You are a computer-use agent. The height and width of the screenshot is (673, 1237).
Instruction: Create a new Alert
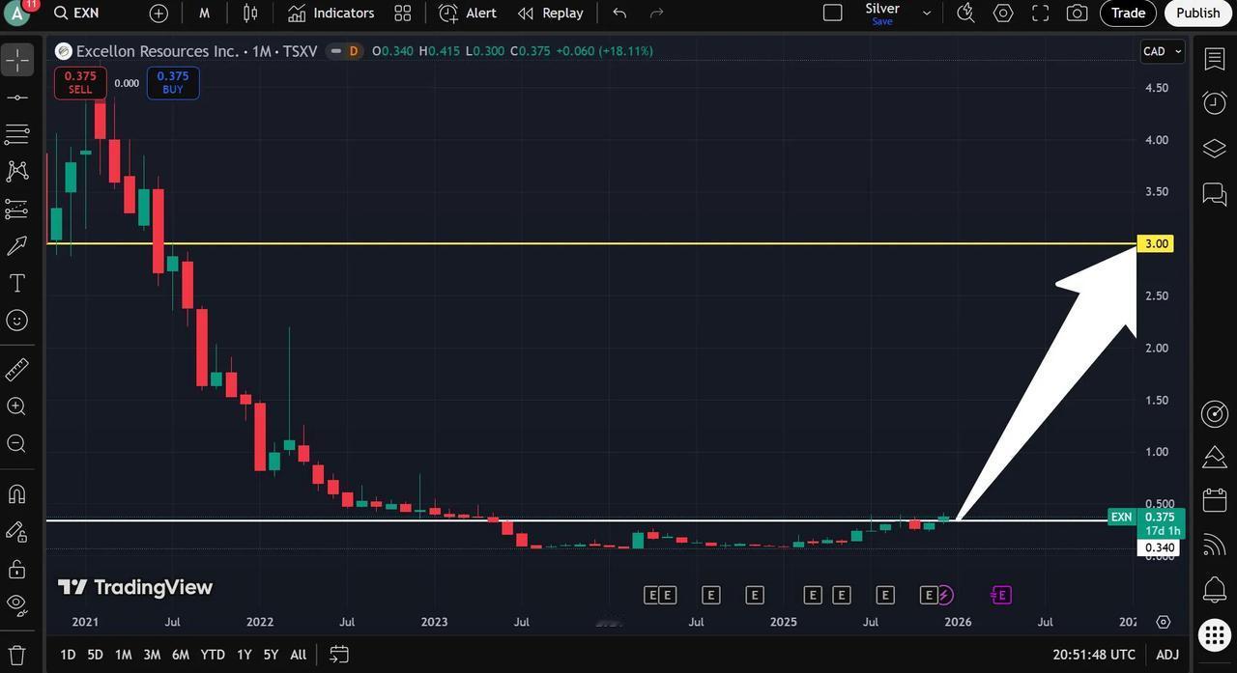[x=468, y=13]
